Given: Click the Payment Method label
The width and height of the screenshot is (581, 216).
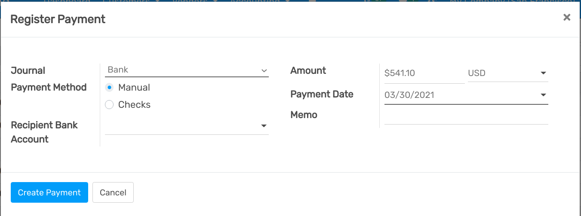Looking at the screenshot, I should point(49,88).
